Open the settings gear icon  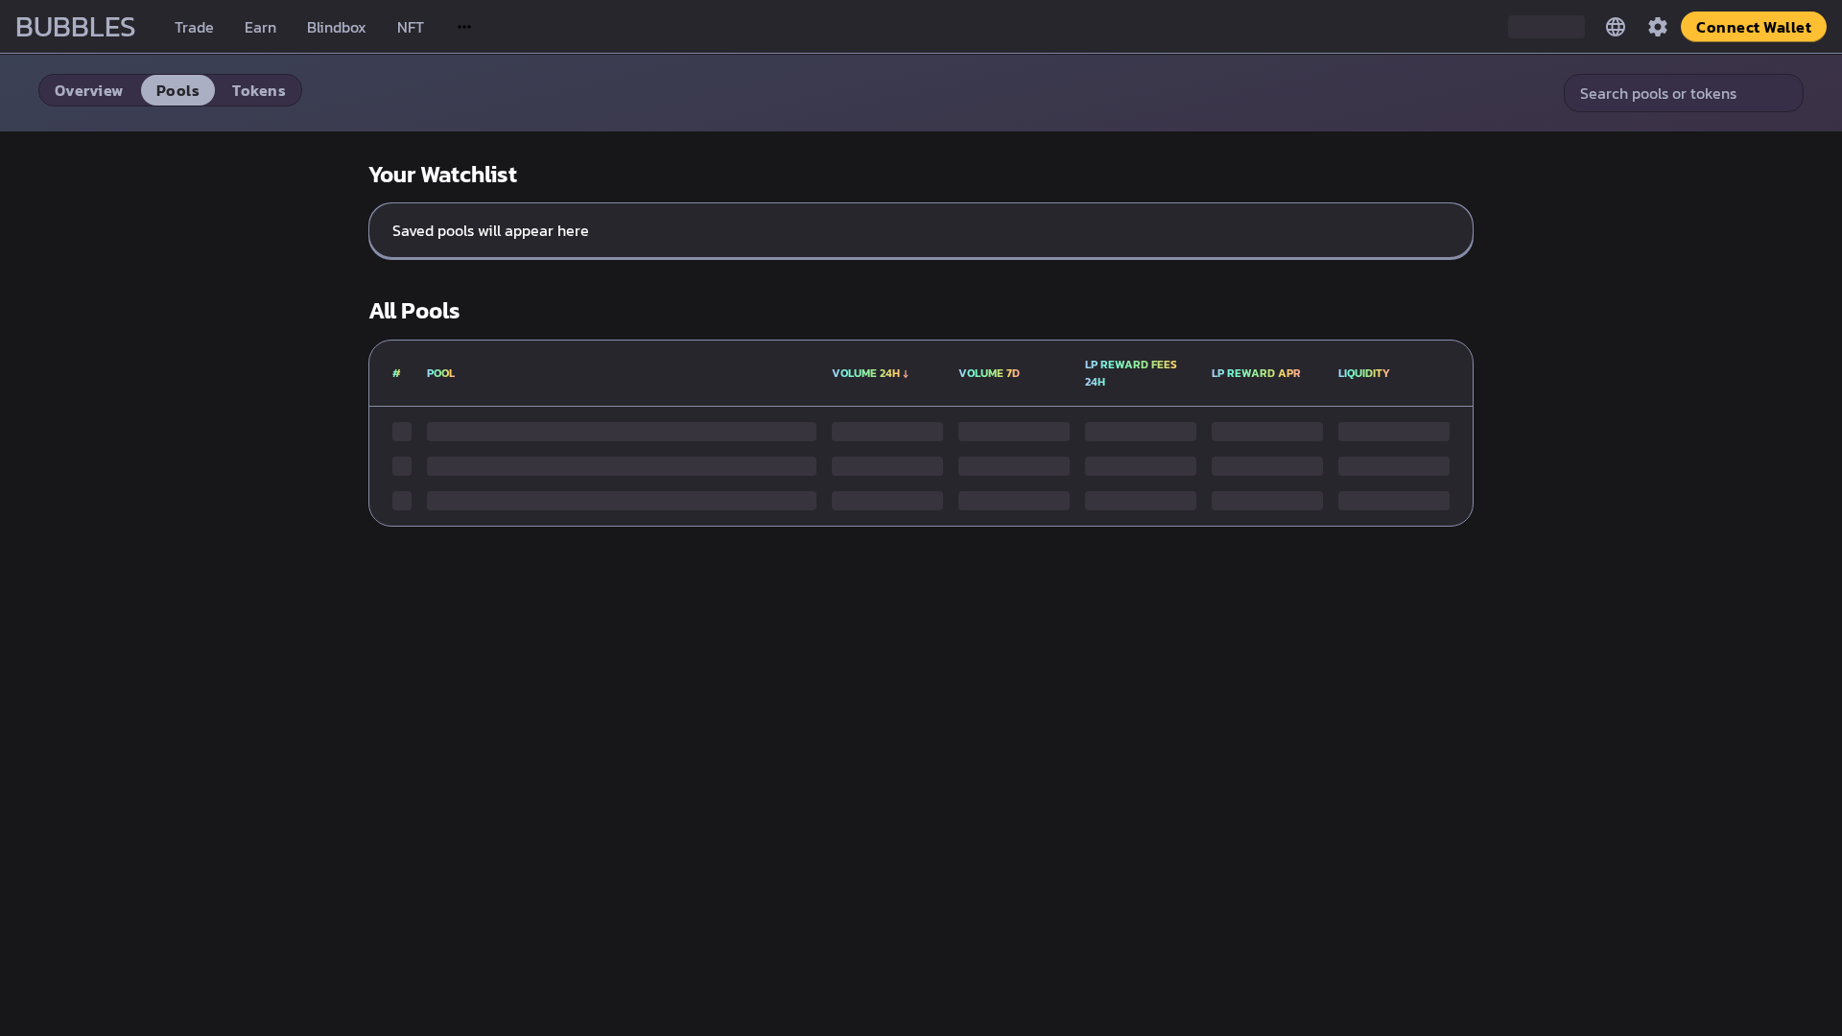tap(1658, 27)
